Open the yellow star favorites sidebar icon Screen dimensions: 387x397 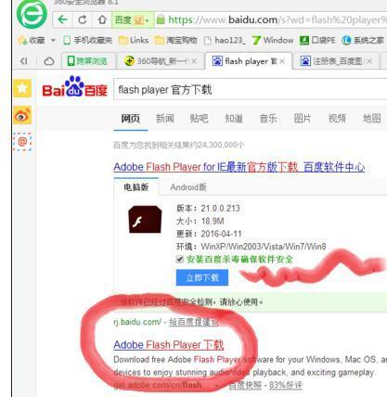[22, 88]
